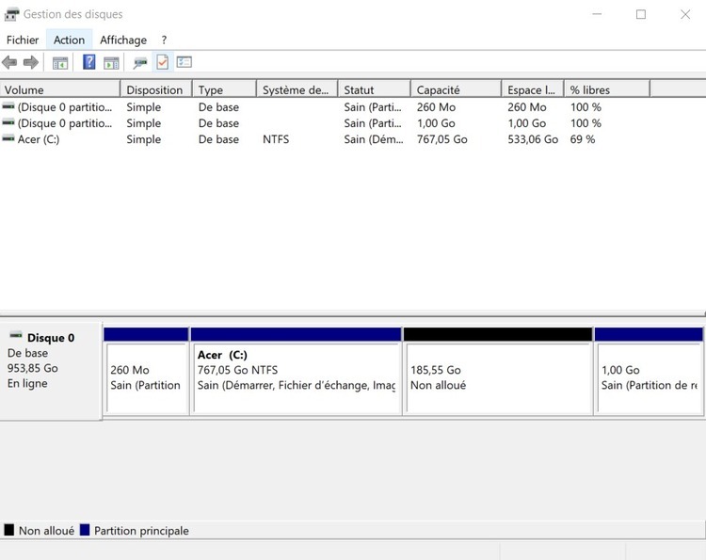The height and width of the screenshot is (560, 706).
Task: Open the ? help menu
Action: coord(164,40)
